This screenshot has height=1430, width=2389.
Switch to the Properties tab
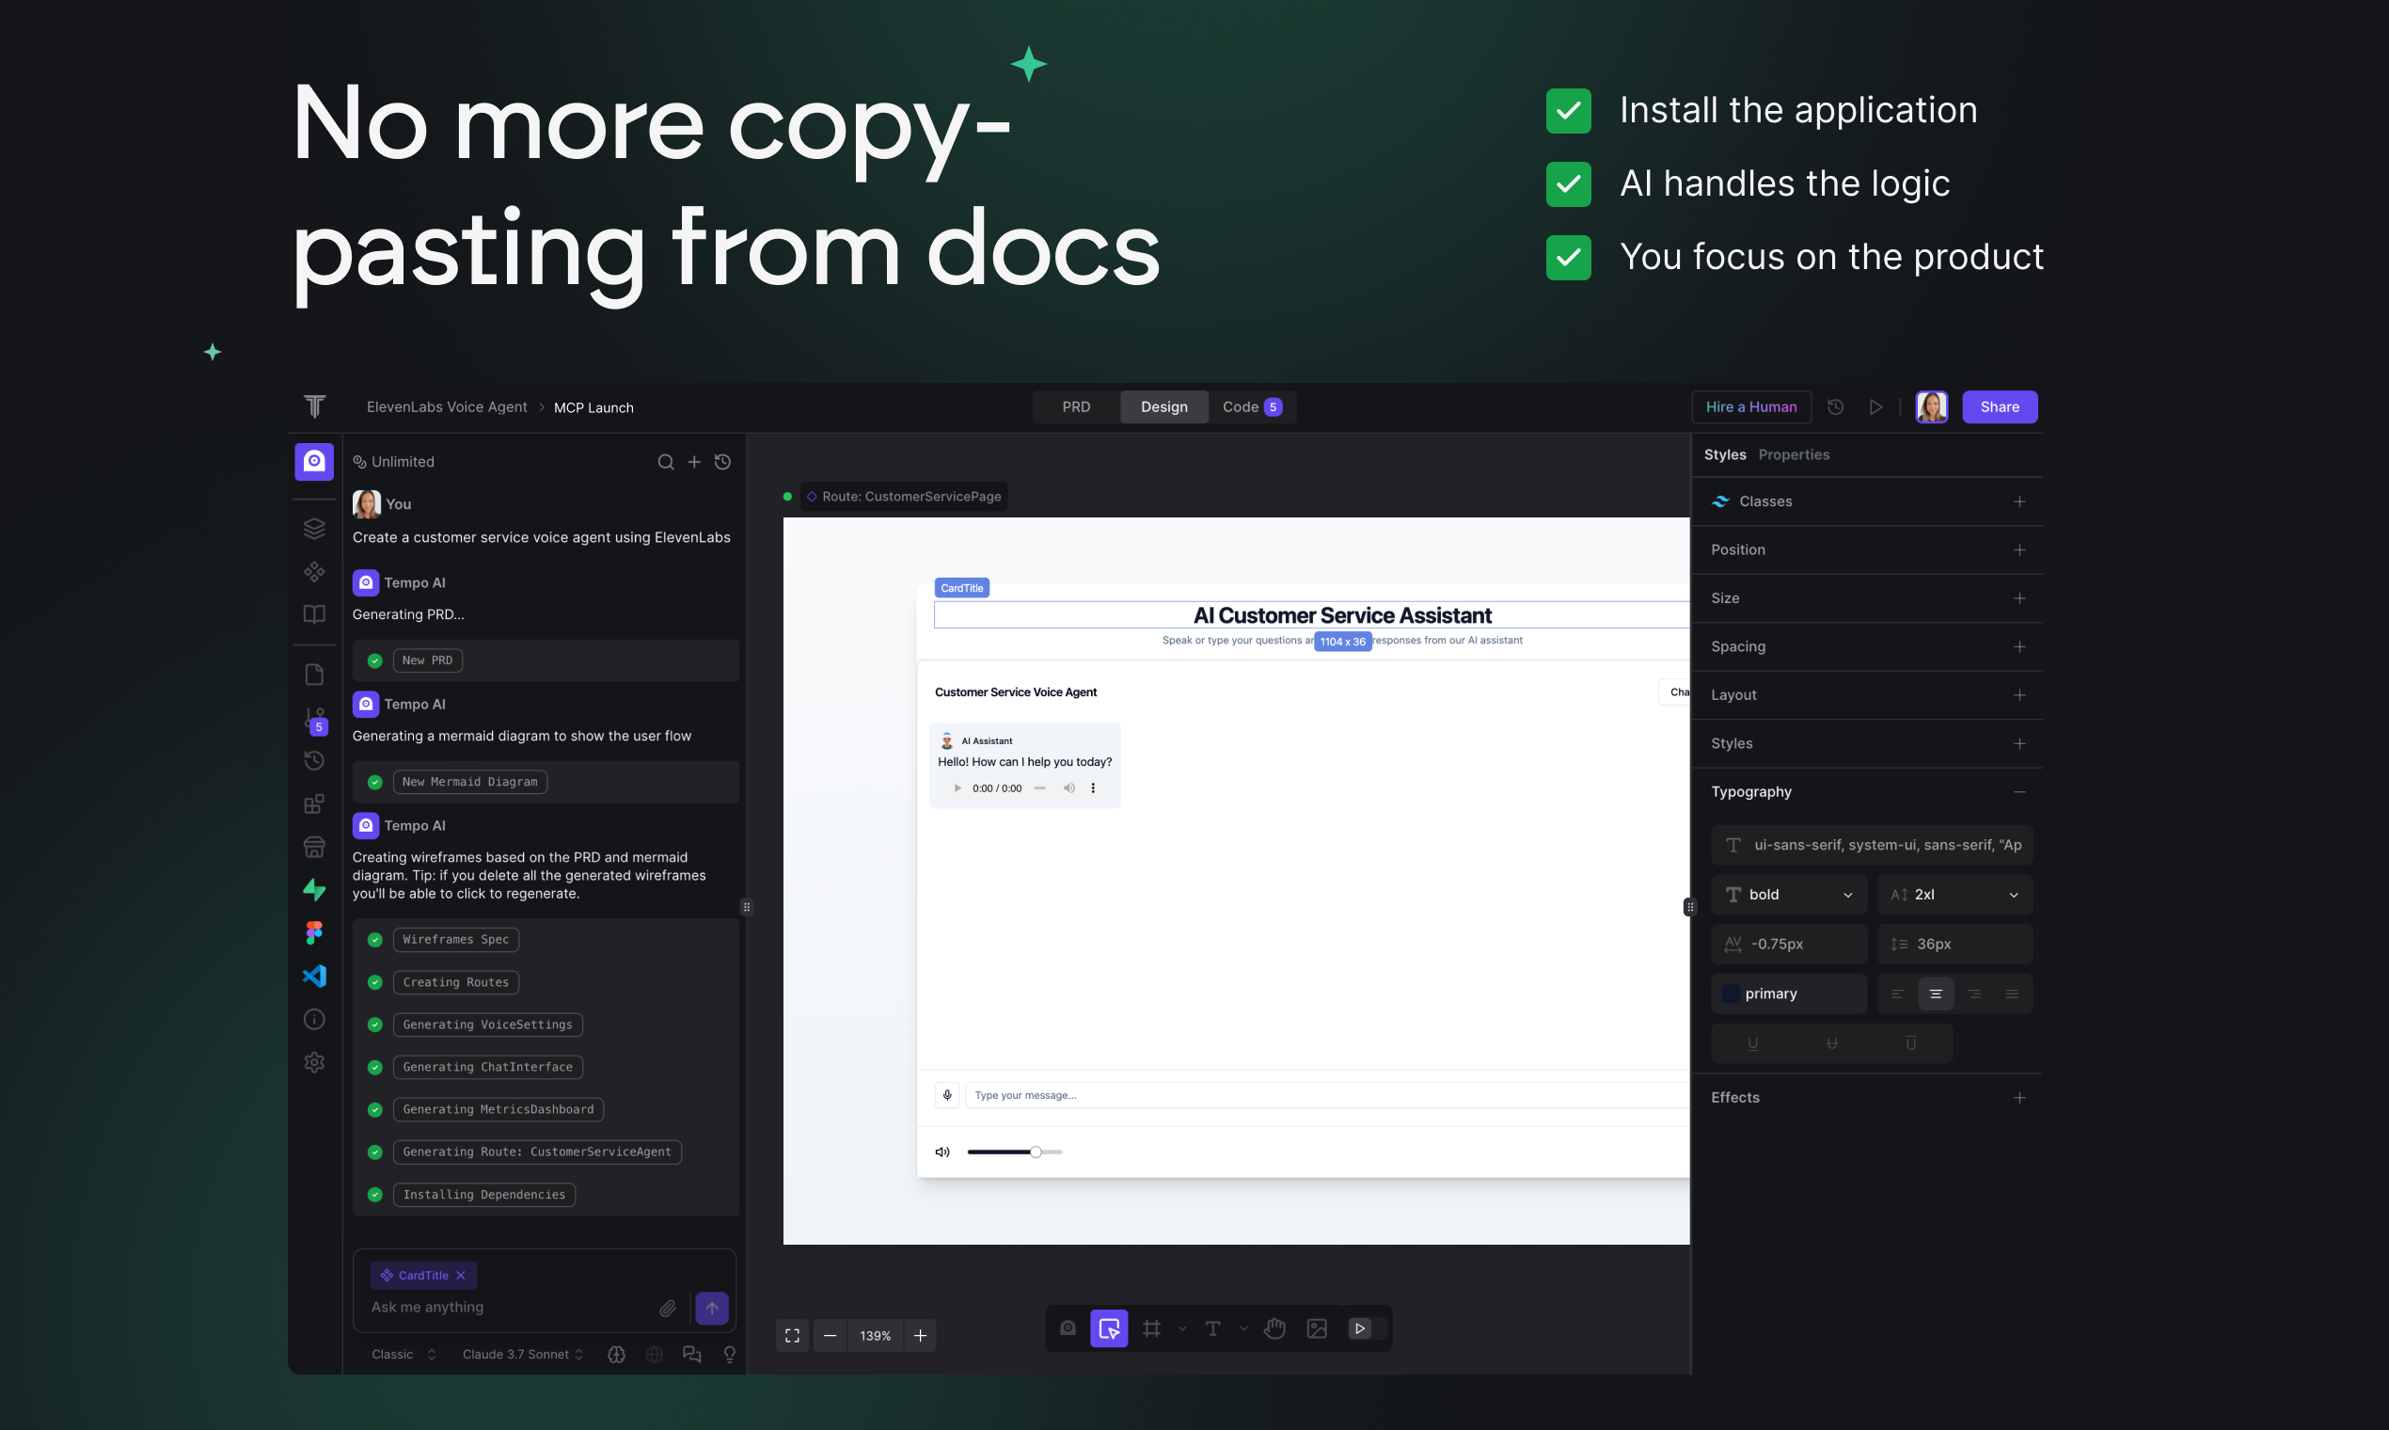1793,453
